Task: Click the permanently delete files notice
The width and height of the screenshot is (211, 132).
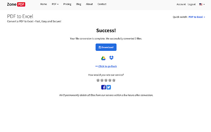Action: (x=106, y=95)
